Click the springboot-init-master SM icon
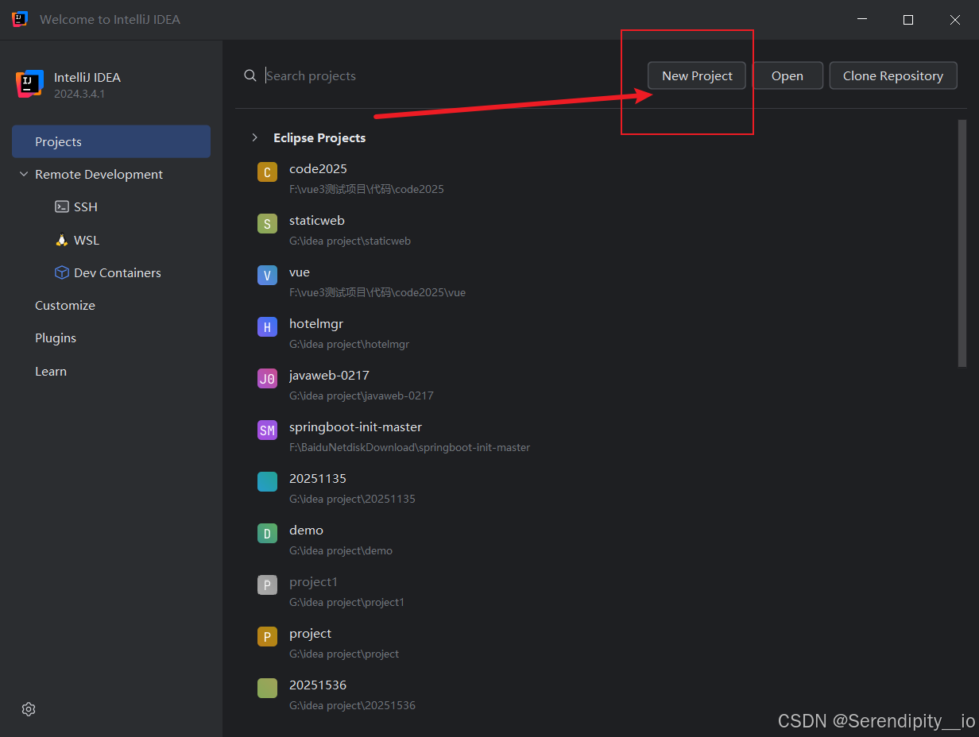The height and width of the screenshot is (737, 979). (x=267, y=430)
